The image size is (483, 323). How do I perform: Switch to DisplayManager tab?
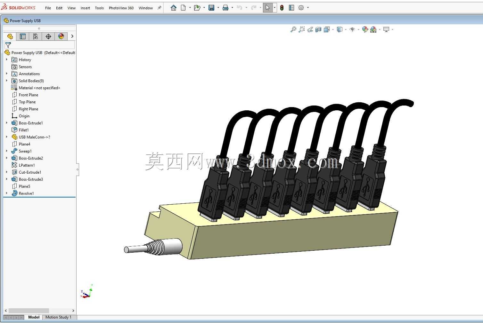point(61,36)
